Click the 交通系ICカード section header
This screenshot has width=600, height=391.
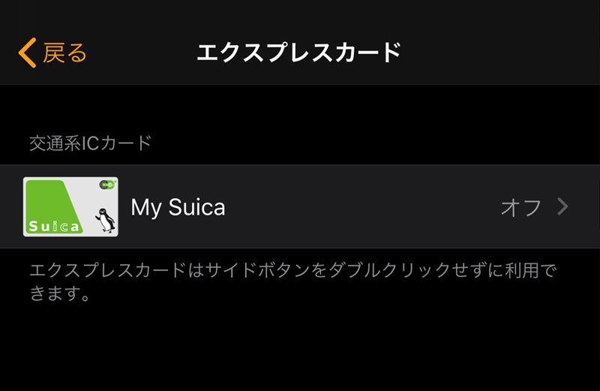tap(90, 143)
